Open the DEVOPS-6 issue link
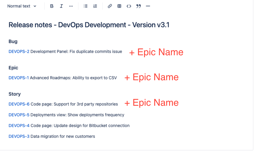The image size is (255, 151). click(19, 104)
